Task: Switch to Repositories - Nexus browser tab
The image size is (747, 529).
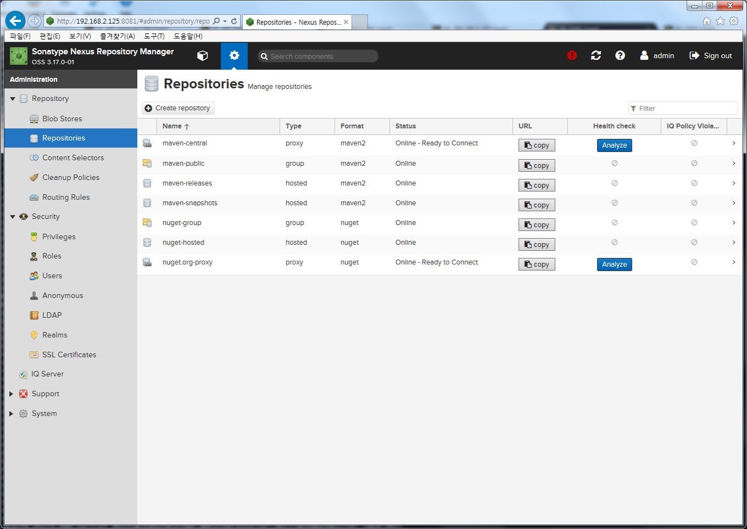Action: click(297, 22)
